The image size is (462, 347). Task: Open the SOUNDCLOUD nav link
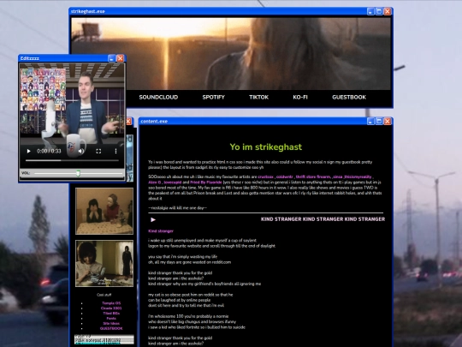click(x=158, y=97)
